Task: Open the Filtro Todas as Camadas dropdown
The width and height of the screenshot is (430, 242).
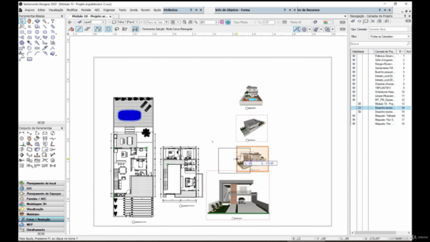Action: coord(389,36)
